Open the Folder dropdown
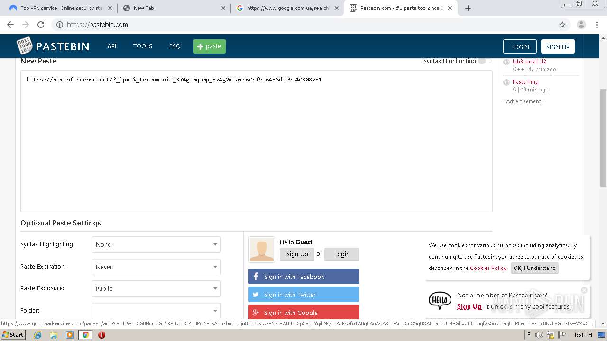 (x=156, y=311)
